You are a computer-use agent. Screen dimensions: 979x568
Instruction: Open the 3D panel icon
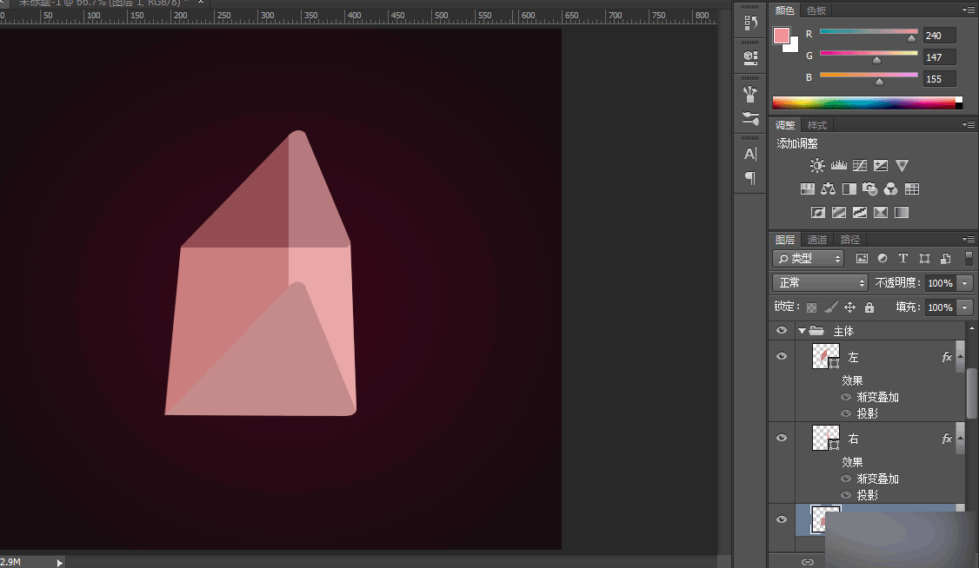click(750, 58)
